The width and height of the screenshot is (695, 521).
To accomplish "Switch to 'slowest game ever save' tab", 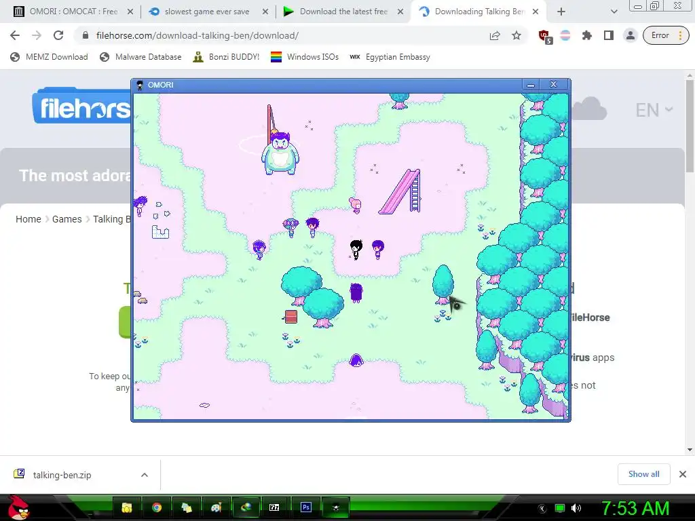I will pos(207,12).
